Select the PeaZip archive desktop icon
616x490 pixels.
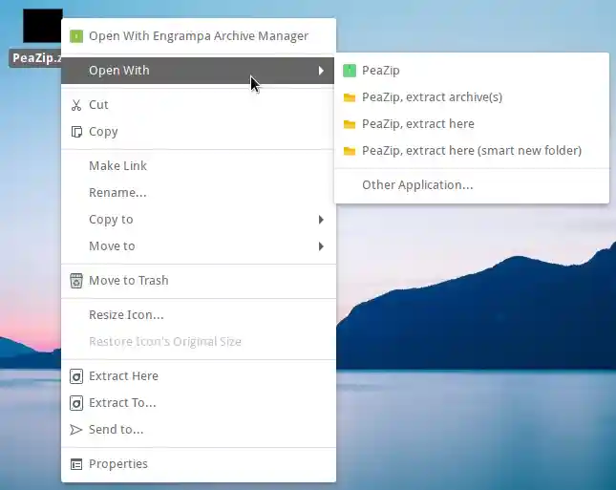[x=42, y=26]
